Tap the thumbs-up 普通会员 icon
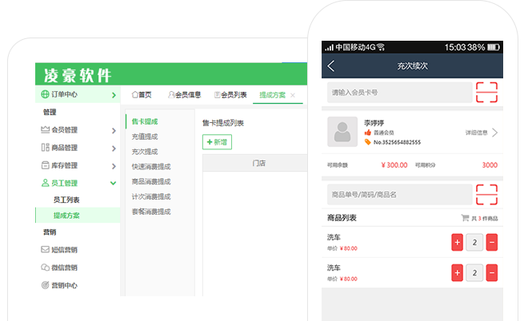The width and height of the screenshot is (528, 321). click(368, 133)
